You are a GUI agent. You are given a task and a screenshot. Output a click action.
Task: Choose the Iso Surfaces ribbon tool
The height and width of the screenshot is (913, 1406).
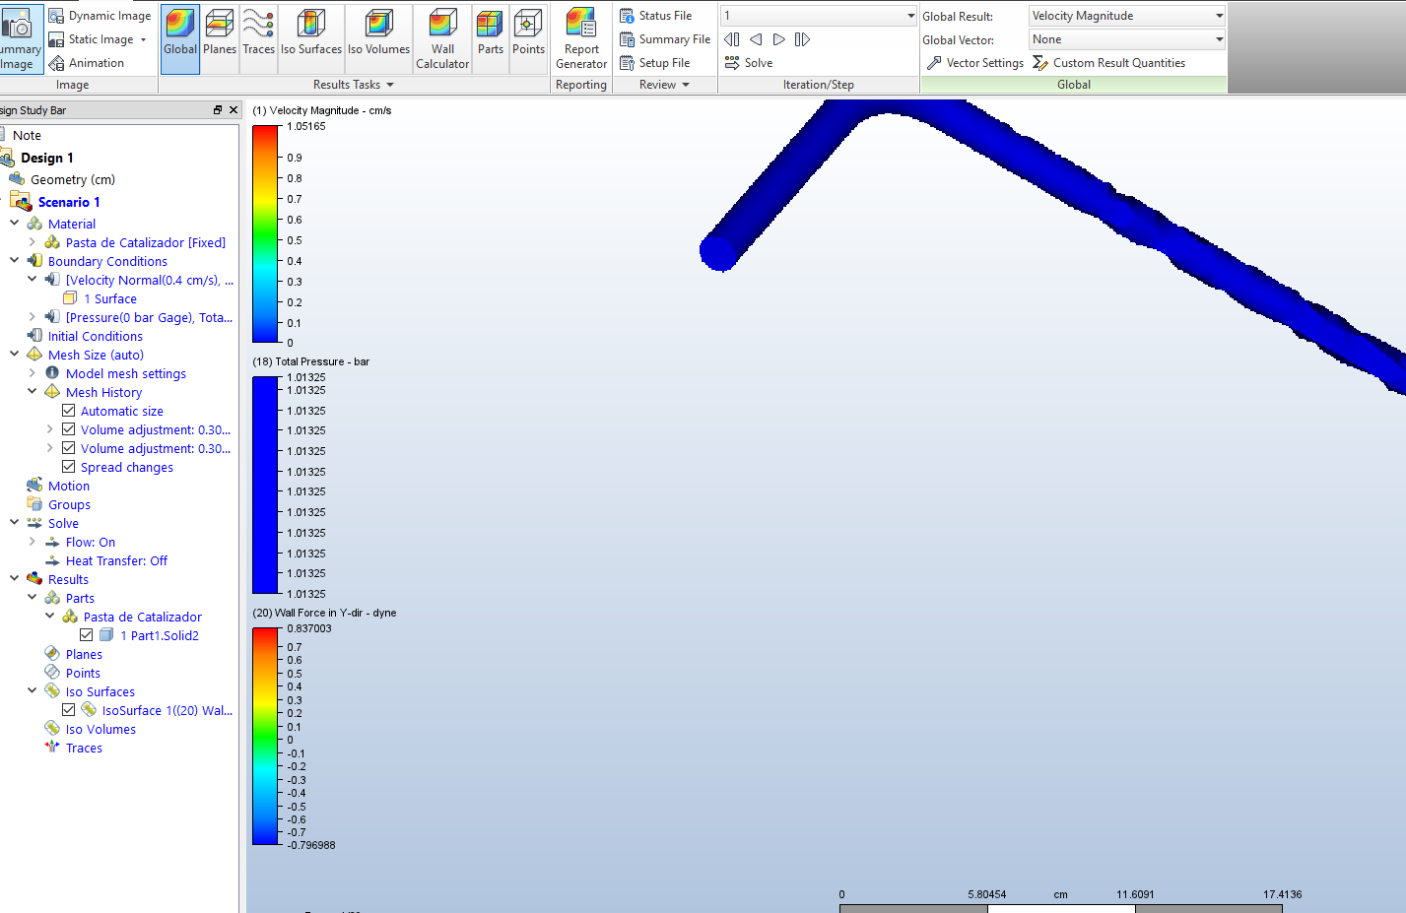[x=311, y=38]
